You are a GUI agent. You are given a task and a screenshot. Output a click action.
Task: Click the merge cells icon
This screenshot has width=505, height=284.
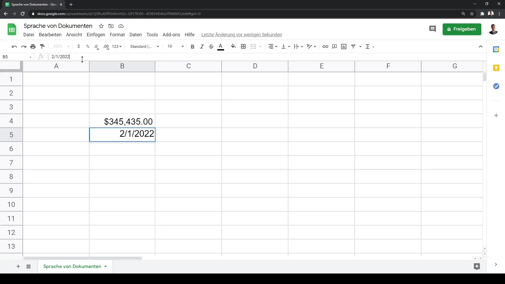(254, 46)
